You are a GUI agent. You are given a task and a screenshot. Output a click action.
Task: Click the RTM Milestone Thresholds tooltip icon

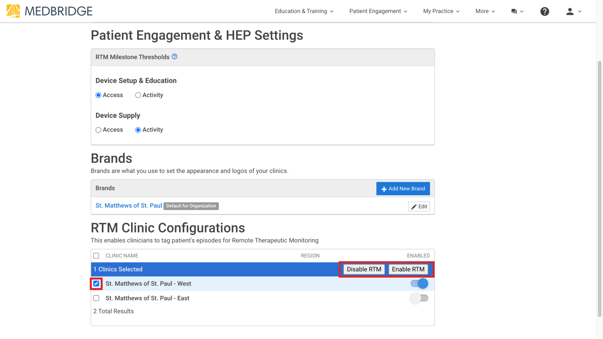pyautogui.click(x=174, y=57)
